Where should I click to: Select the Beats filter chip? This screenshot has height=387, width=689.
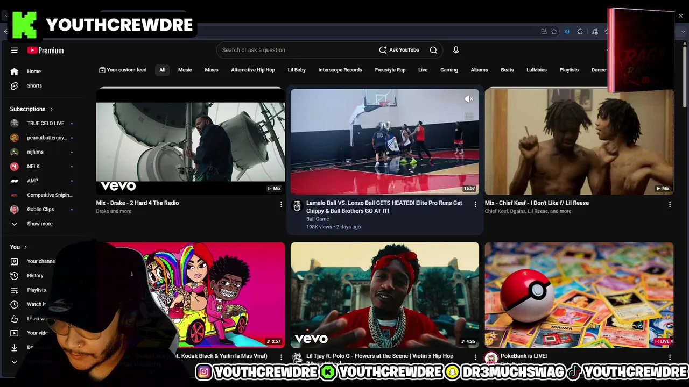507,70
